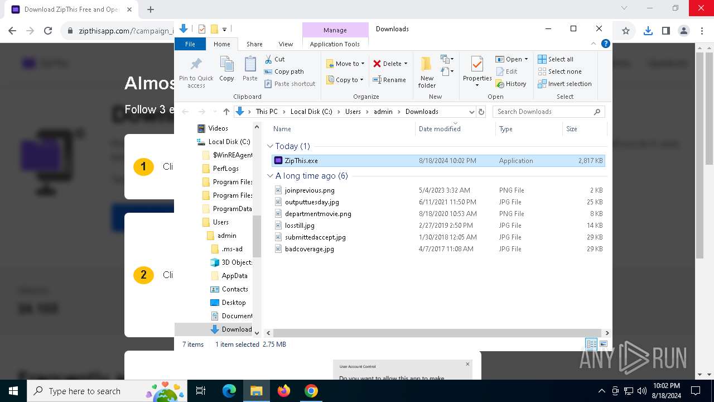The image size is (714, 402).
Task: Click the Up arrow navigation button
Action: 226,112
